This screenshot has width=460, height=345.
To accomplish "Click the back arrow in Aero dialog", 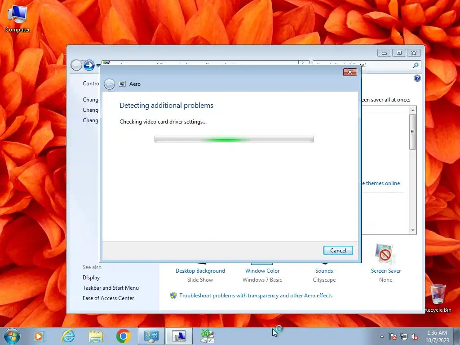I will click(110, 84).
